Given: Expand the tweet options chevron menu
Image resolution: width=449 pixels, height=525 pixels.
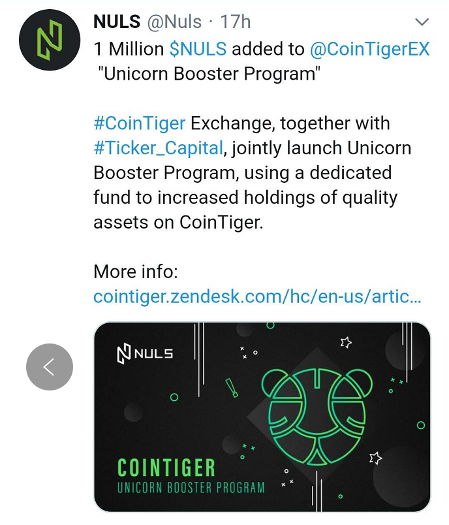Looking at the screenshot, I should (422, 22).
